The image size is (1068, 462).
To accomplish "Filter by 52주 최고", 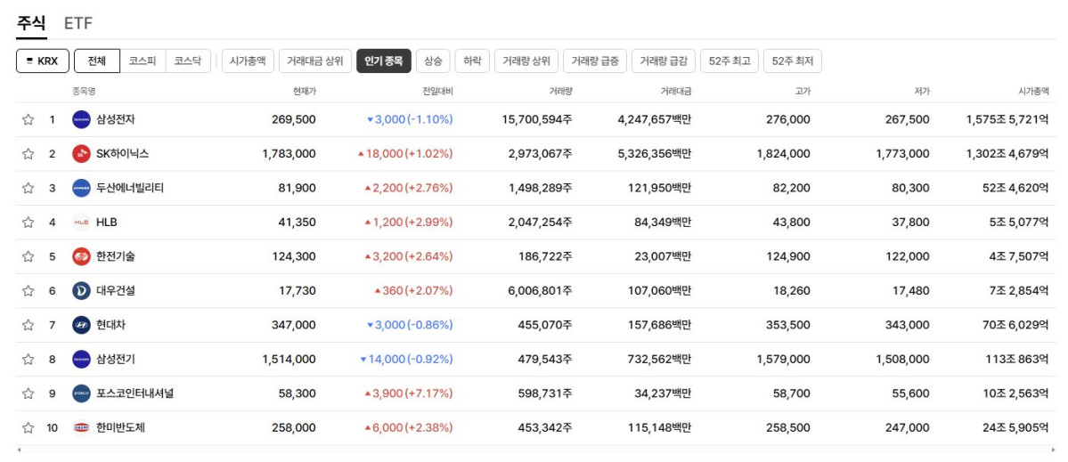I will 730,61.
